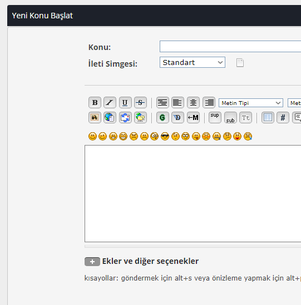Open the İleti Simgesi Standart dropdown
This screenshot has height=305, width=301.
click(193, 62)
